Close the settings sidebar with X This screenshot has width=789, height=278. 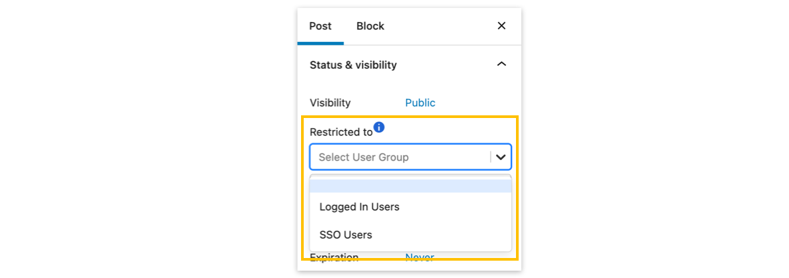click(501, 26)
